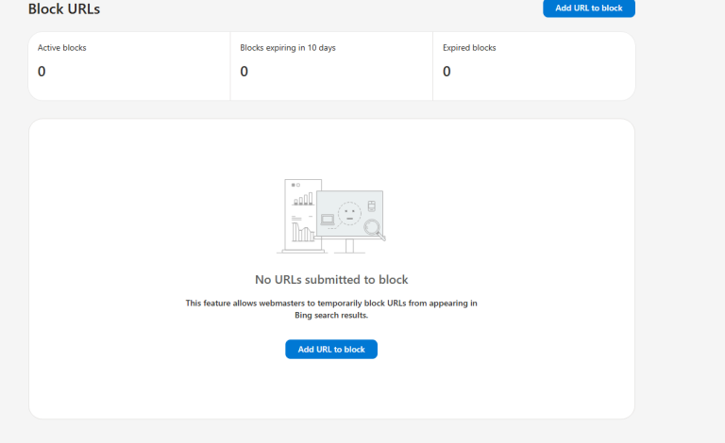The width and height of the screenshot is (725, 443).
Task: Click the 0 under Expired blocks
Action: [x=447, y=72]
